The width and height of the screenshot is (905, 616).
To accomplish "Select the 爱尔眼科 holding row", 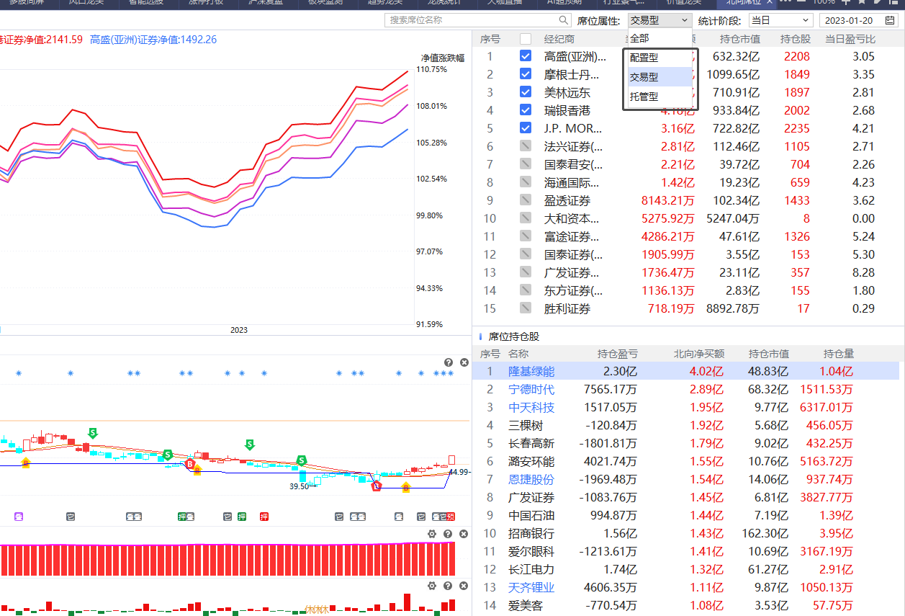I will coord(685,551).
